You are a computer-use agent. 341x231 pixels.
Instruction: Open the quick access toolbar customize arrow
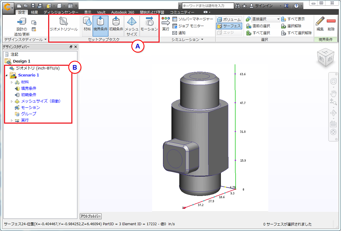click(x=76, y=6)
